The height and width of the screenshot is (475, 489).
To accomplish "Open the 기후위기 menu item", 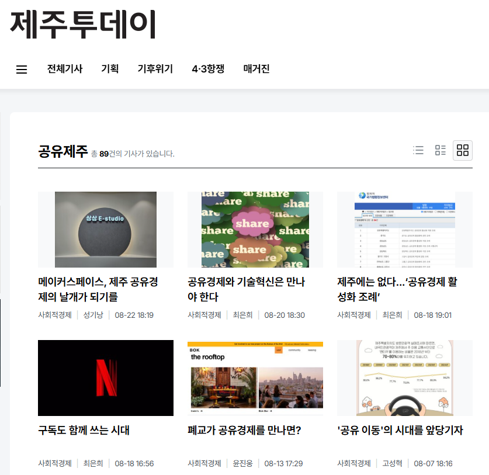I will pyautogui.click(x=155, y=69).
